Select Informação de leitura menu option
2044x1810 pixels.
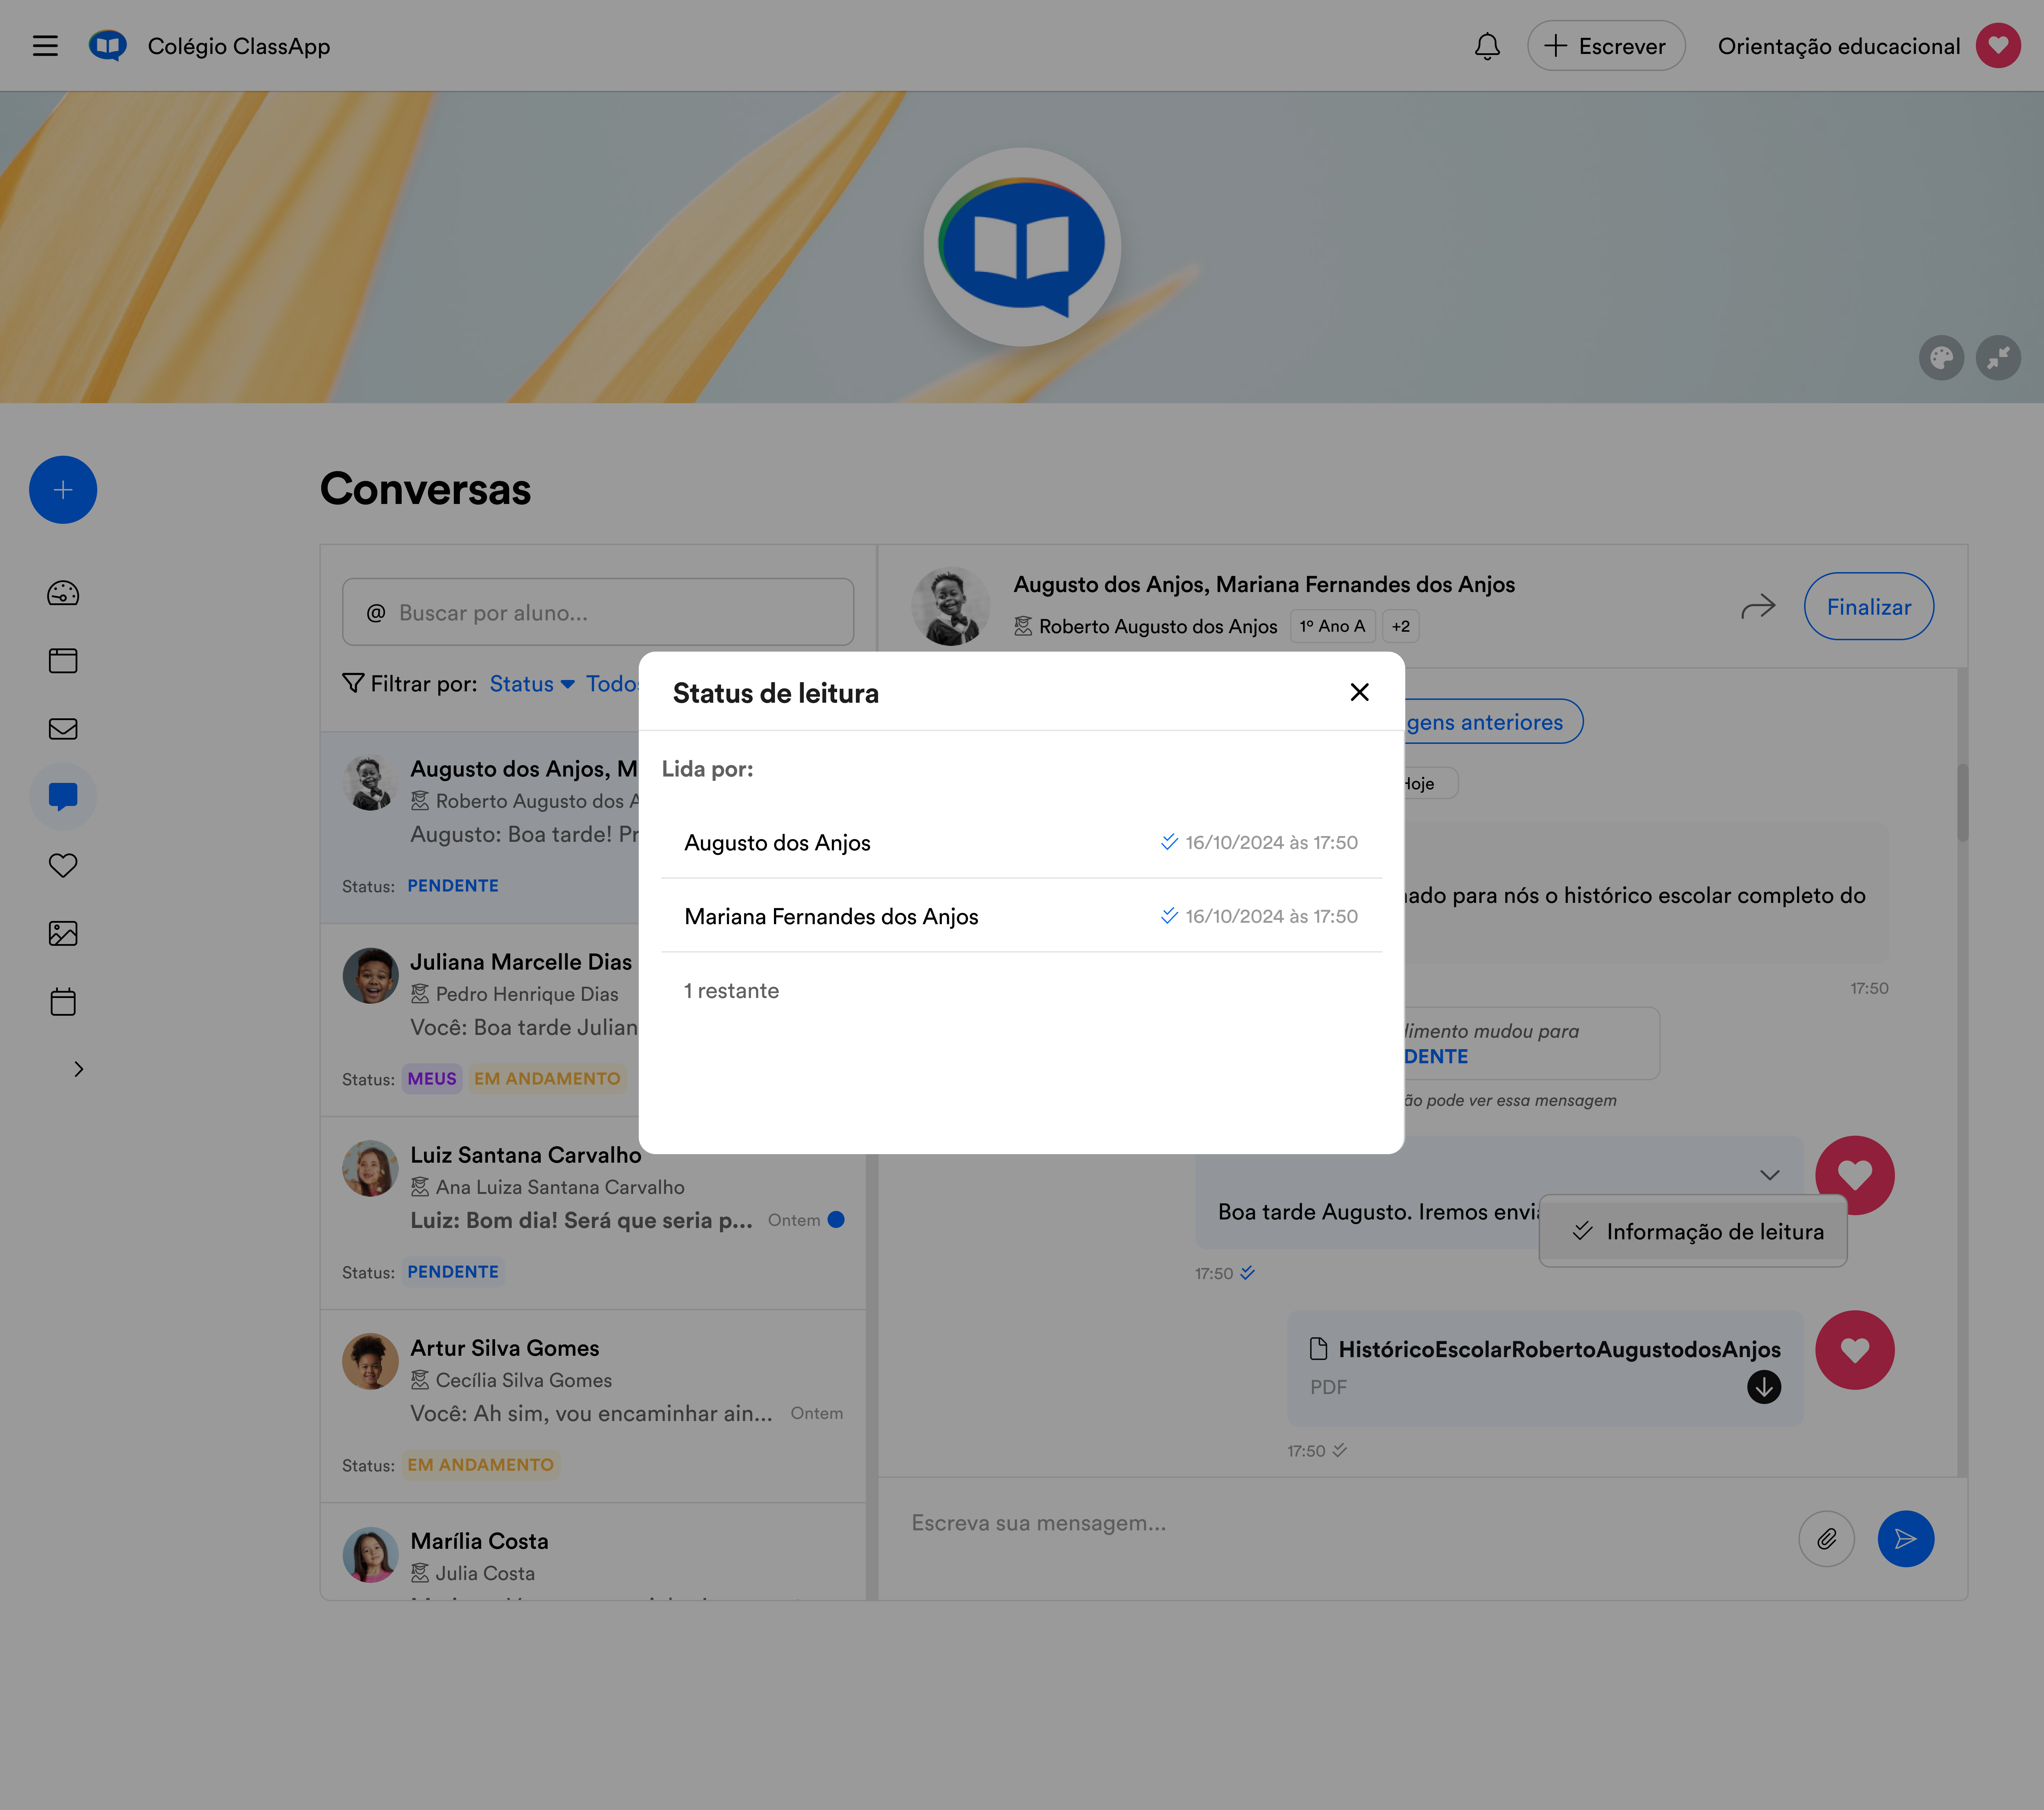pos(1693,1231)
